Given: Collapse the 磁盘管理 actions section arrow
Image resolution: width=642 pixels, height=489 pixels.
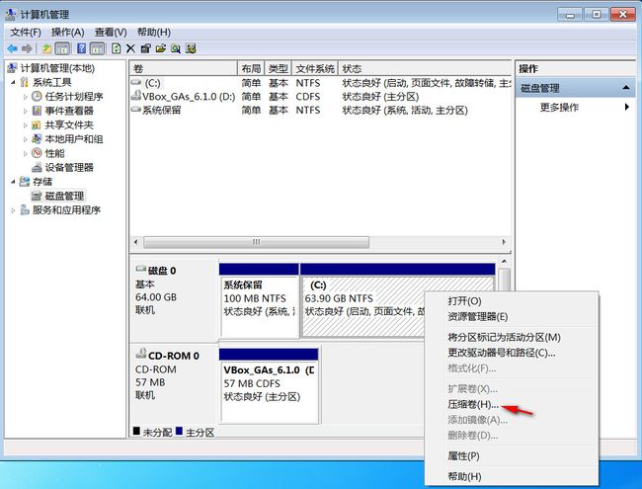Looking at the screenshot, I should pyautogui.click(x=626, y=88).
